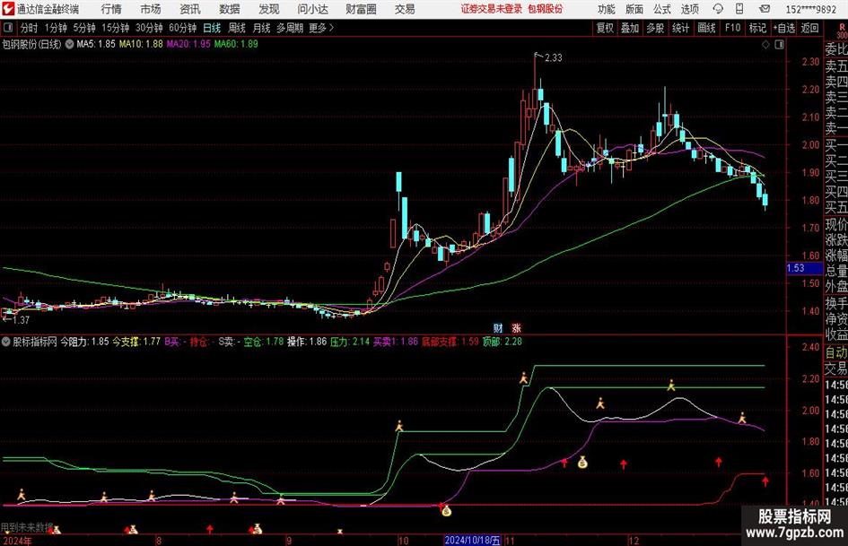
Task: Switch to 1分钟 period
Action: pos(56,28)
